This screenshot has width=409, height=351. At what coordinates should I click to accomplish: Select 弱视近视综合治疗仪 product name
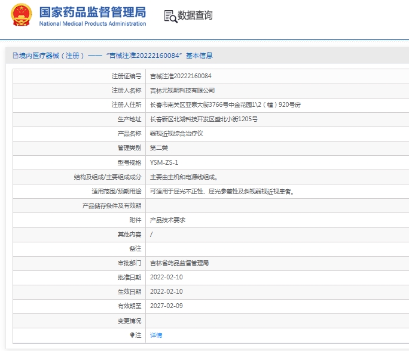point(176,134)
